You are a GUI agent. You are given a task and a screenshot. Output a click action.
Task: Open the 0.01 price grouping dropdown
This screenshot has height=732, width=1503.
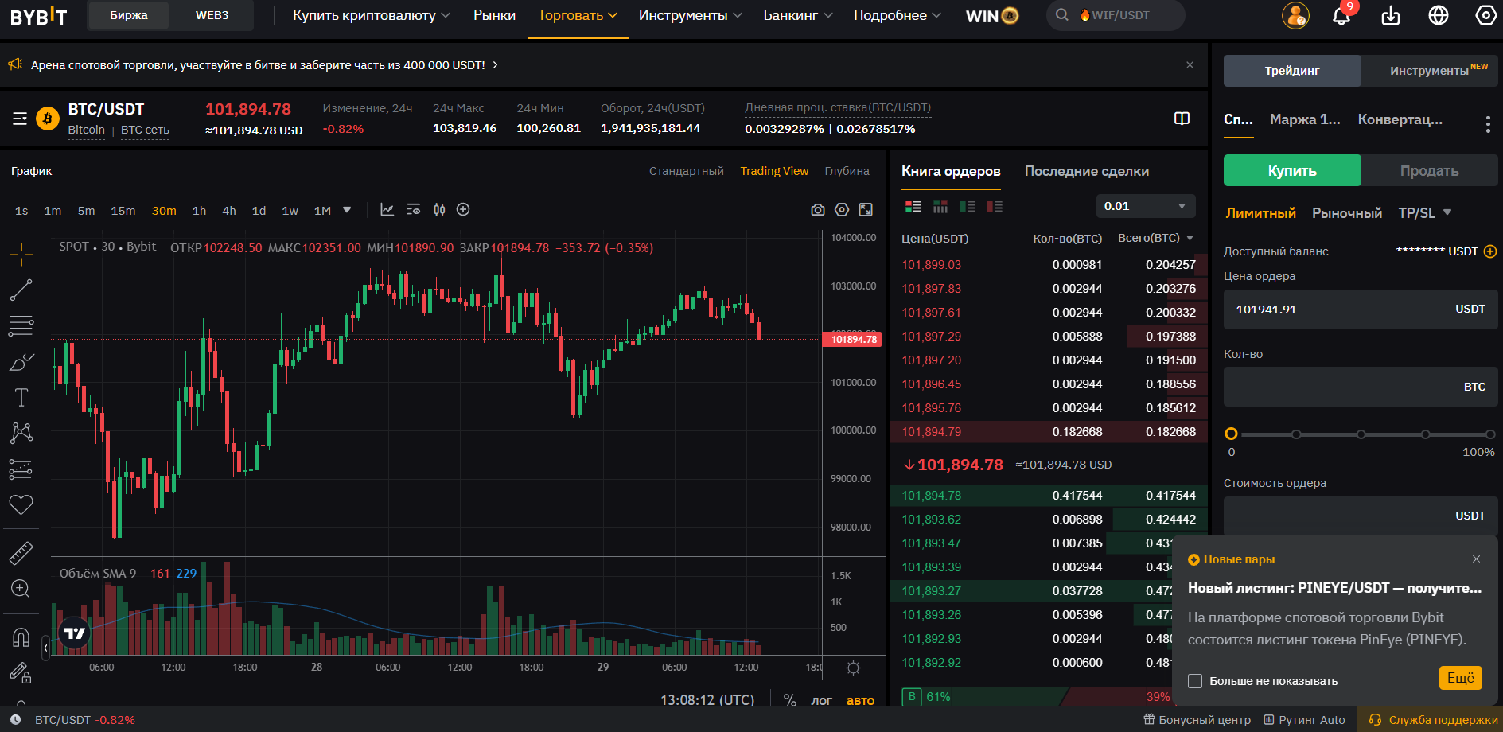tap(1146, 206)
